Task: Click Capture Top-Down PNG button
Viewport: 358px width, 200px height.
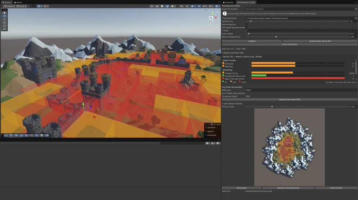Action: click(x=290, y=99)
